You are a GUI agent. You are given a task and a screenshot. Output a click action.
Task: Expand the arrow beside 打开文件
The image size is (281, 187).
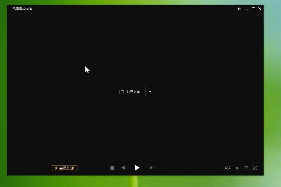(150, 92)
